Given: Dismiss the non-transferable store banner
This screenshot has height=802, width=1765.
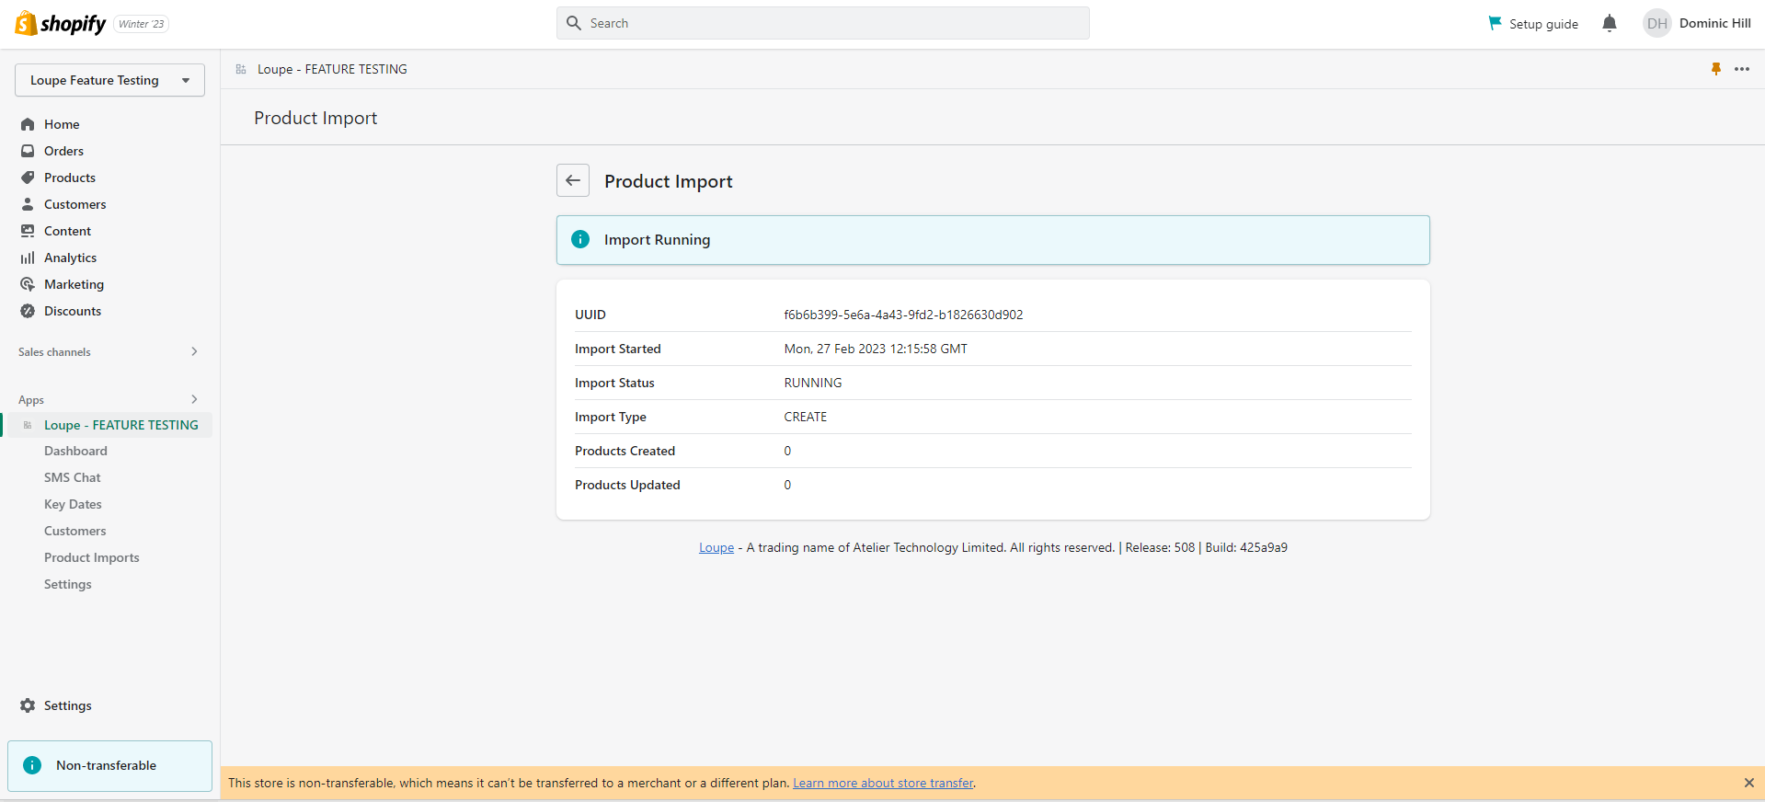Looking at the screenshot, I should pyautogui.click(x=1748, y=783).
